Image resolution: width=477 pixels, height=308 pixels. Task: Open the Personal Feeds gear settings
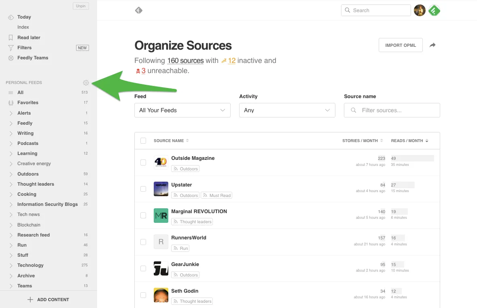86,82
